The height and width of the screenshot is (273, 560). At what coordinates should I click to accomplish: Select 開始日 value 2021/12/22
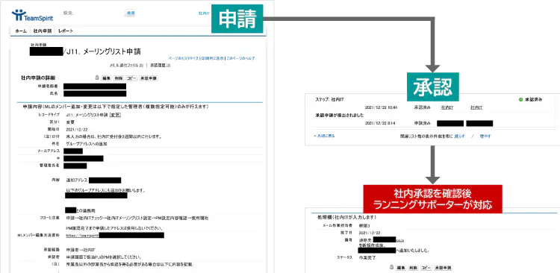(x=76, y=129)
